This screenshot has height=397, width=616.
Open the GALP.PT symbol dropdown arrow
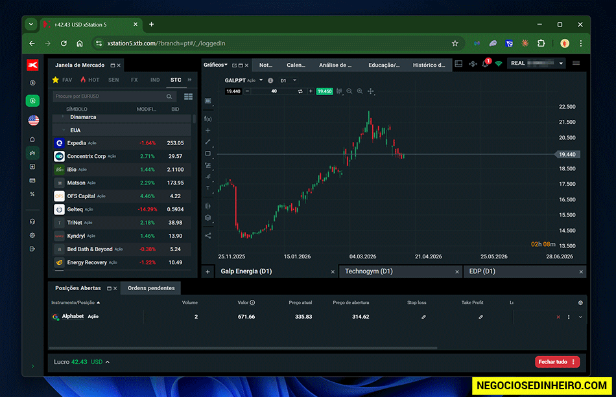point(261,80)
